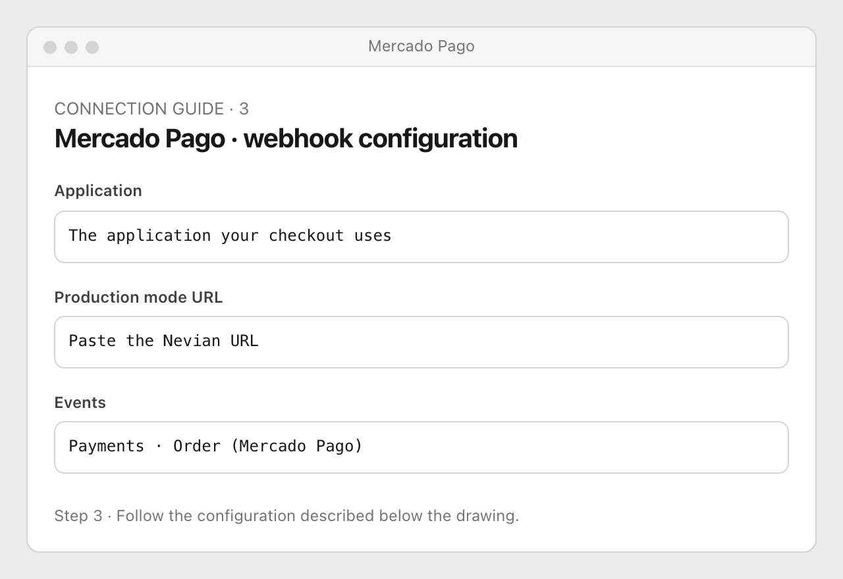Screen dimensions: 843x579
Task: Click the Production mode URL field
Action: click(x=421, y=342)
